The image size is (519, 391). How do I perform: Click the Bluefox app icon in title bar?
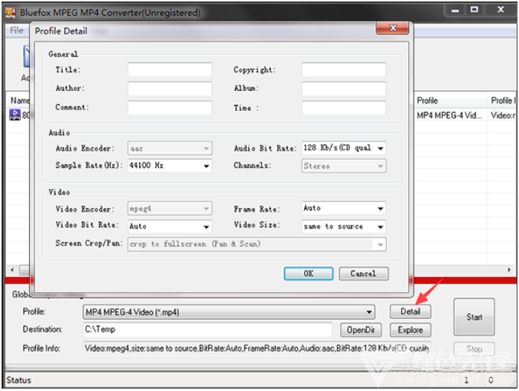[11, 12]
